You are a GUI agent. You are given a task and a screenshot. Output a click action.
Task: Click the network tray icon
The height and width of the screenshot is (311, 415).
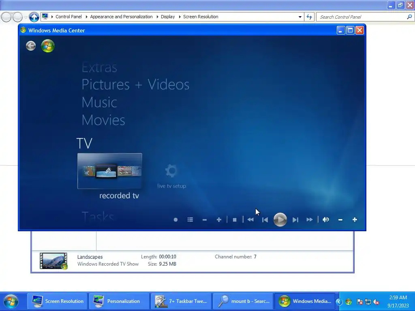click(x=368, y=302)
